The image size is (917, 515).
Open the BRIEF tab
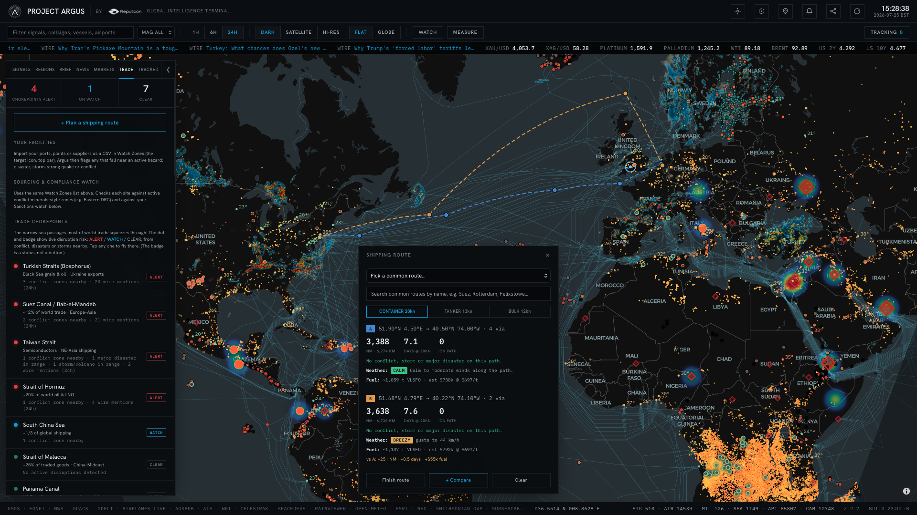pyautogui.click(x=65, y=70)
